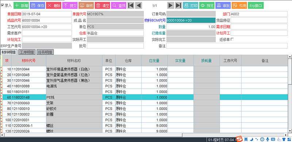Select material row 112010044
Screen dimensions: 292x142
pos(145,69)
